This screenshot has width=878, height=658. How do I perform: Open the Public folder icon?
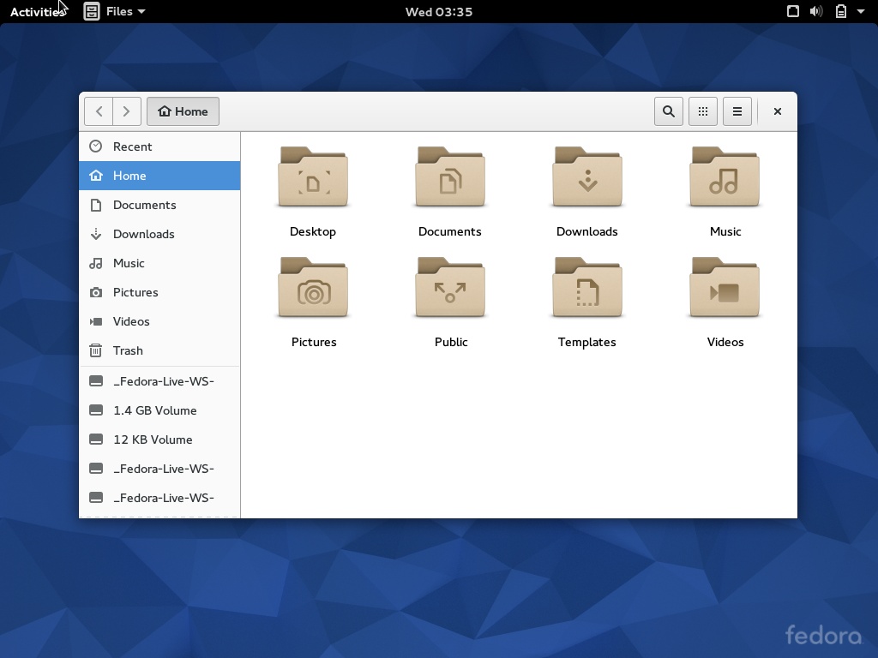(450, 288)
